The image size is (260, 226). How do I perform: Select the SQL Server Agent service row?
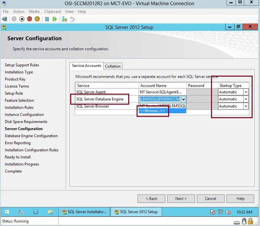pos(107,92)
